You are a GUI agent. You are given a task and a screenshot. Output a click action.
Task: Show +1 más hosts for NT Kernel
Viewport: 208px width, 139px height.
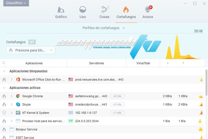[117, 113]
